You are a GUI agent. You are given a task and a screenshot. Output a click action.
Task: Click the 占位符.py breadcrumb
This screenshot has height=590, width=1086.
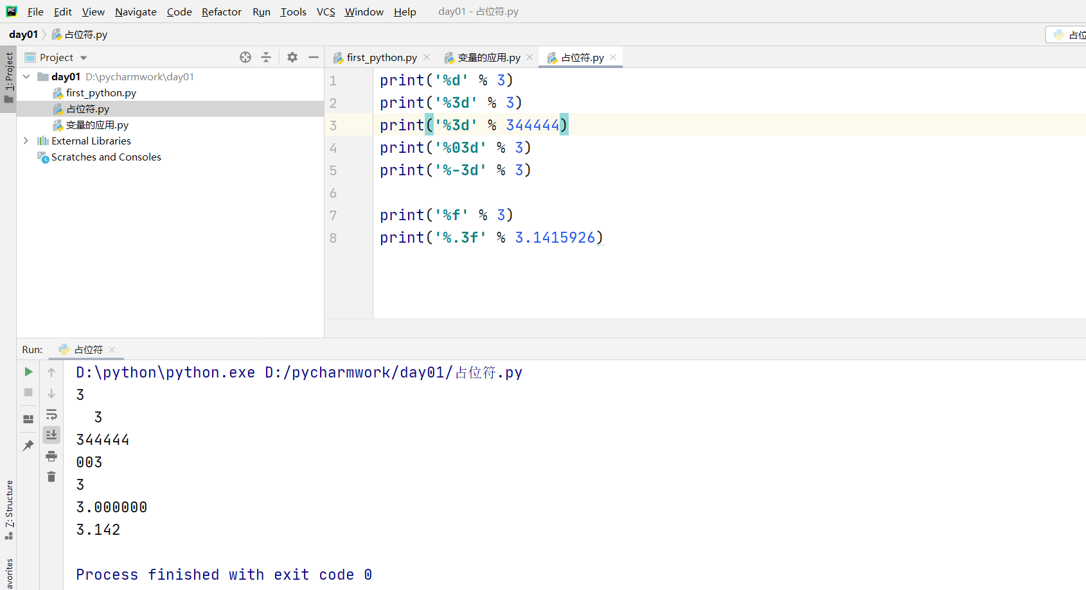(80, 34)
